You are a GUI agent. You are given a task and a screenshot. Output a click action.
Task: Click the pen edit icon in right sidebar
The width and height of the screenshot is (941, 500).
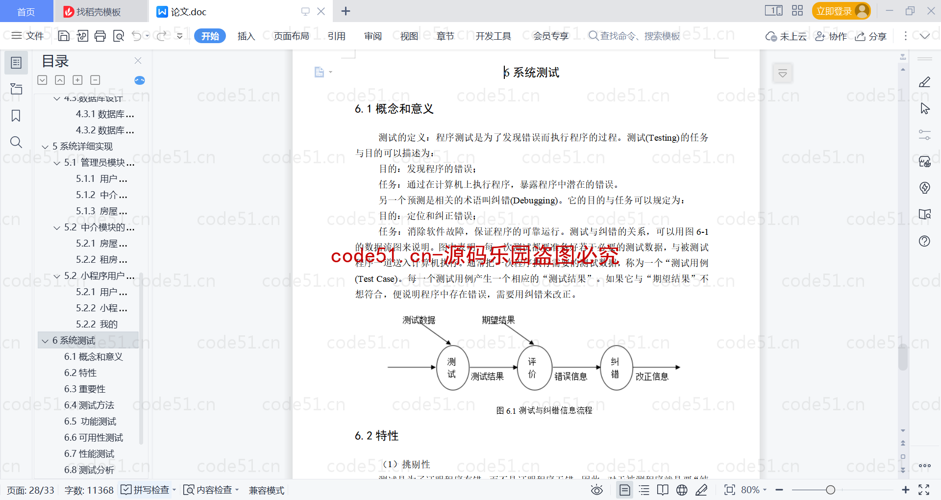pyautogui.click(x=925, y=82)
